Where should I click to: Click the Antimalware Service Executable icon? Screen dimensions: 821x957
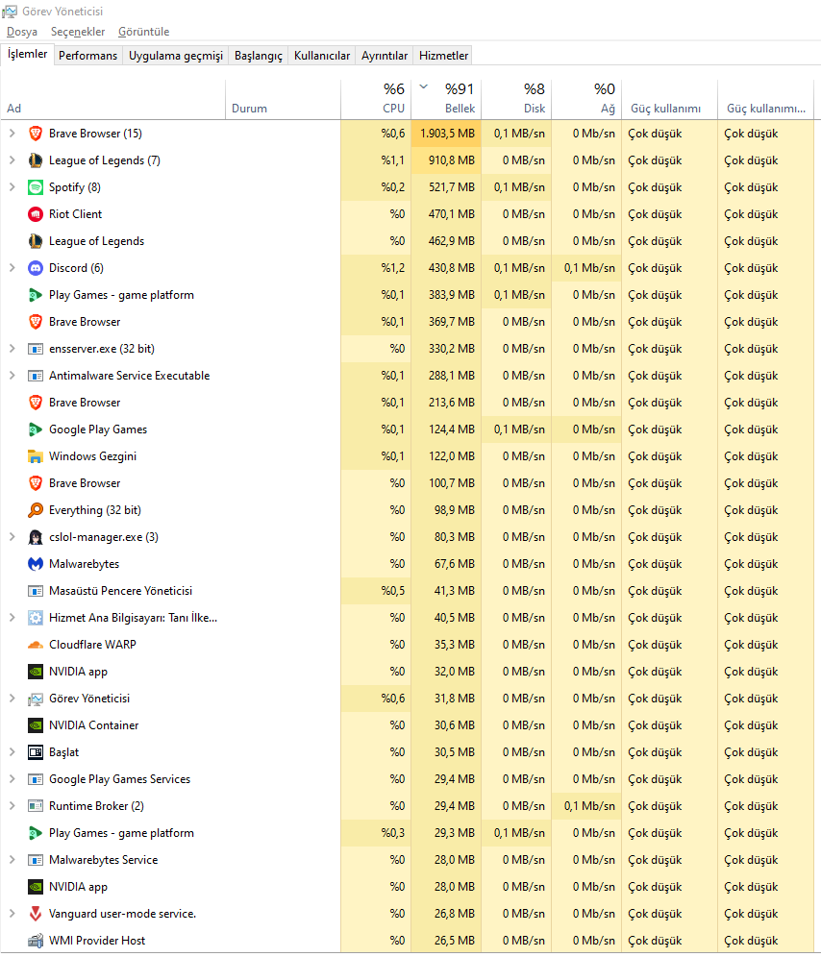pos(36,376)
